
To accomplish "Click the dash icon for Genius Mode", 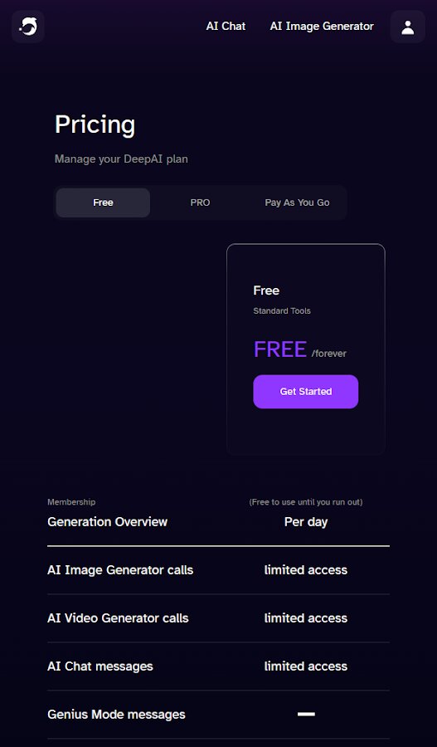I will coord(306,714).
